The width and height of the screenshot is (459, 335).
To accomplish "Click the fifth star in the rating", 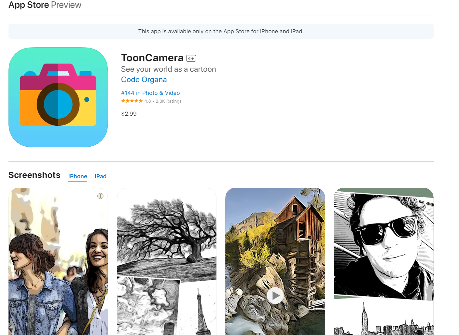I will tap(140, 101).
